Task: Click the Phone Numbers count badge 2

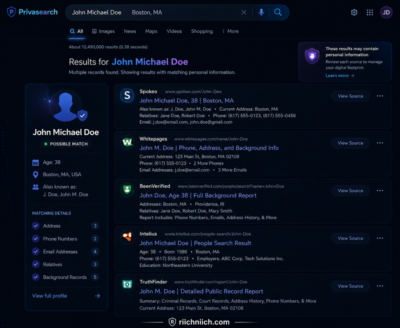Action: tap(95, 238)
